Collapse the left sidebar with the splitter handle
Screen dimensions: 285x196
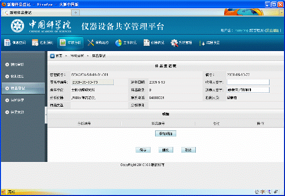click(46, 115)
